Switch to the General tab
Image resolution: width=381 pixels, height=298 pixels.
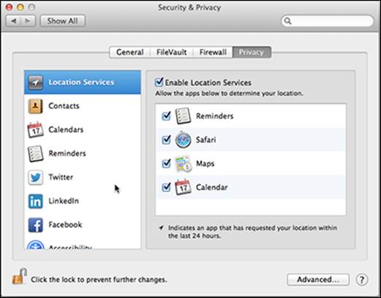click(x=129, y=52)
